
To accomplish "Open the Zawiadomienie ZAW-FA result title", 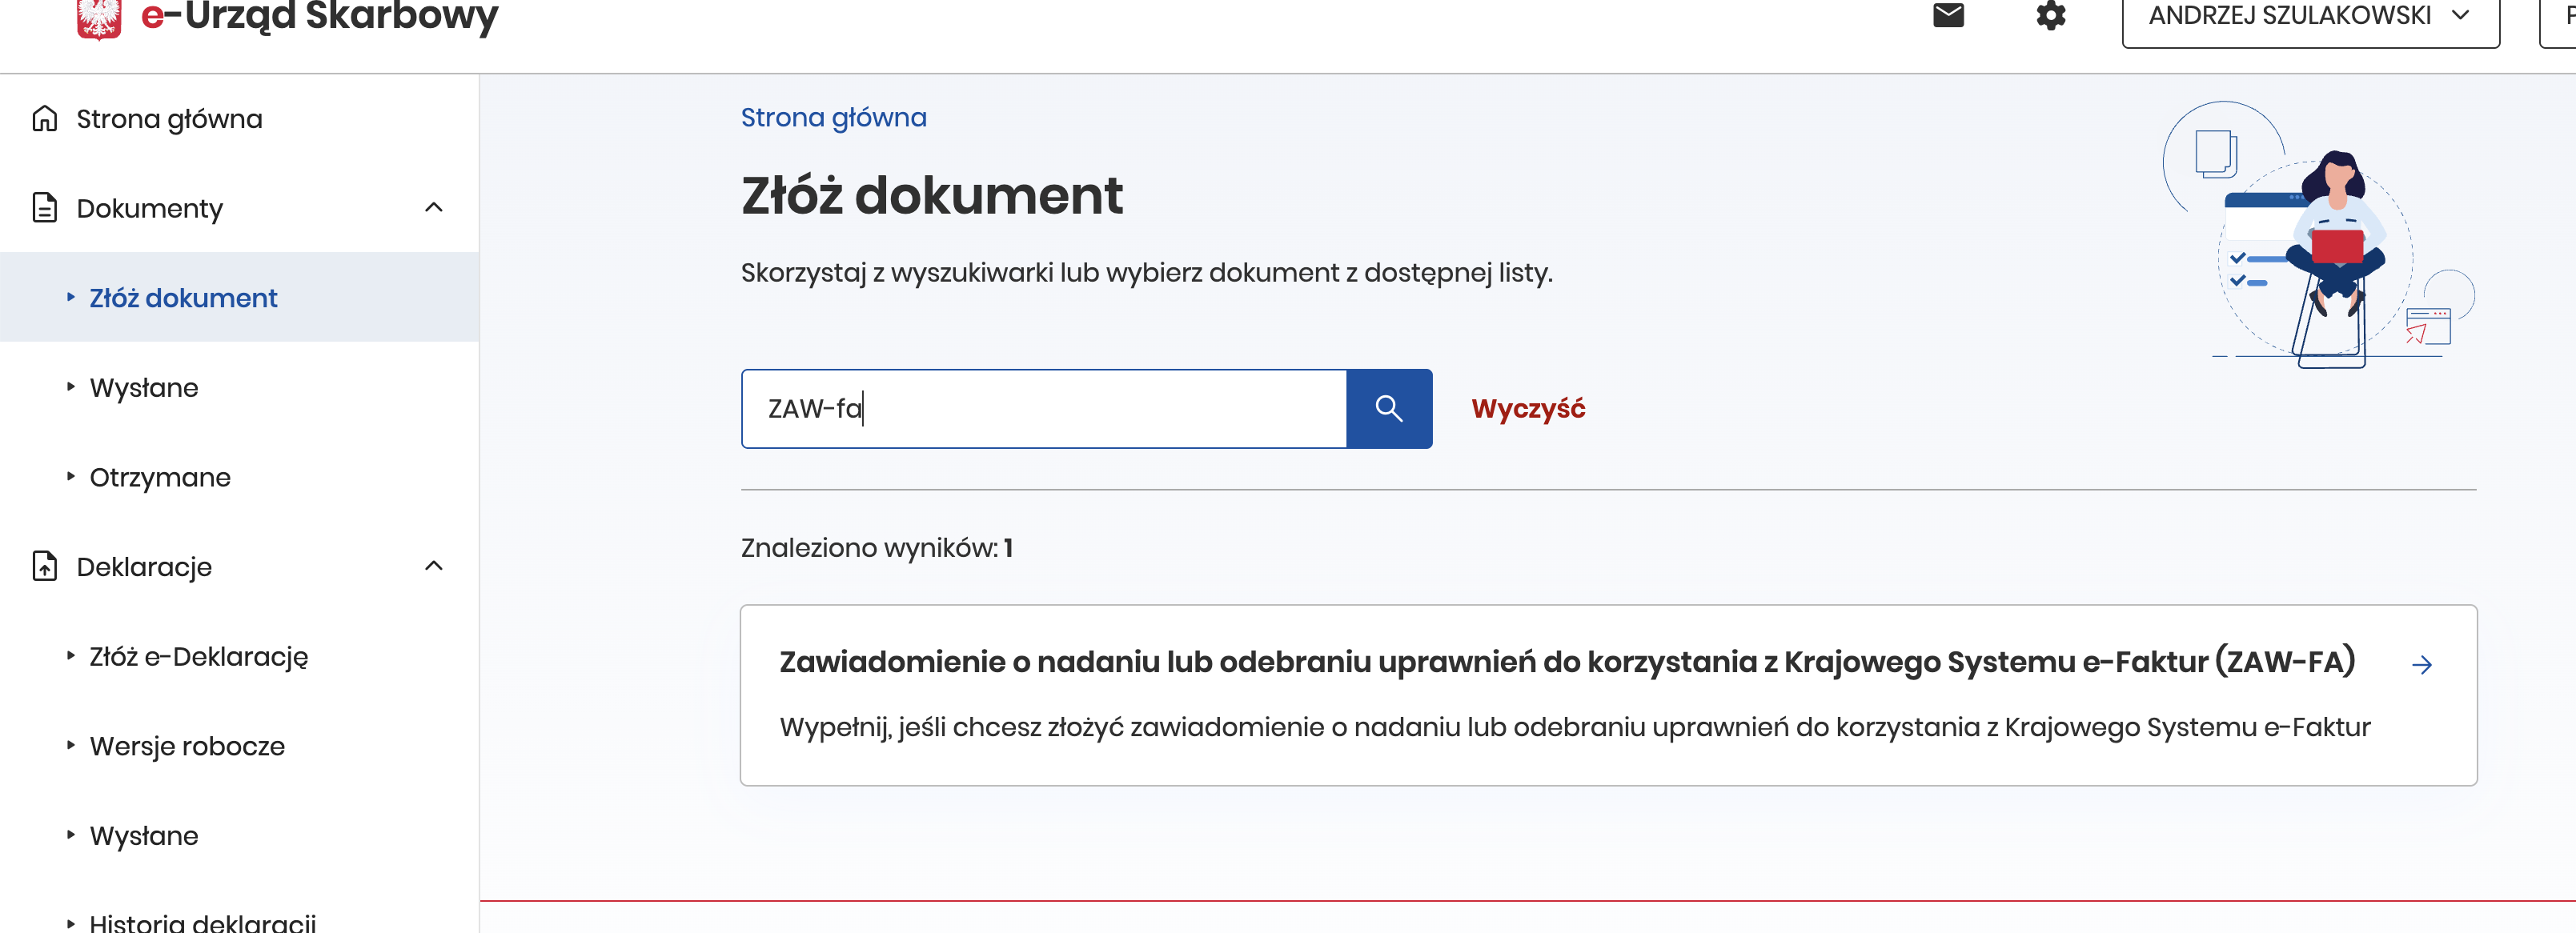I will 1567,662.
